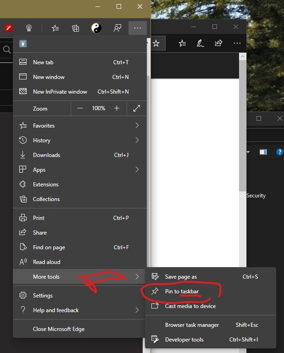Expand More tools submenu
Screen dimensions: 284x353
click(79, 276)
